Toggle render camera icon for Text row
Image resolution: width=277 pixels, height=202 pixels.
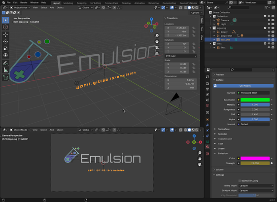(x=273, y=47)
